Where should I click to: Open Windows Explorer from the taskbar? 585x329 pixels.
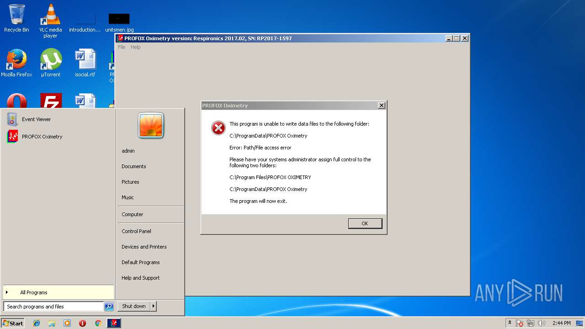tap(52, 323)
